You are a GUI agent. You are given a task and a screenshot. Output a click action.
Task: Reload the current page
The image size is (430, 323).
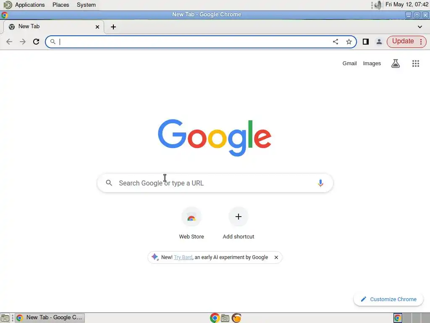pyautogui.click(x=36, y=42)
